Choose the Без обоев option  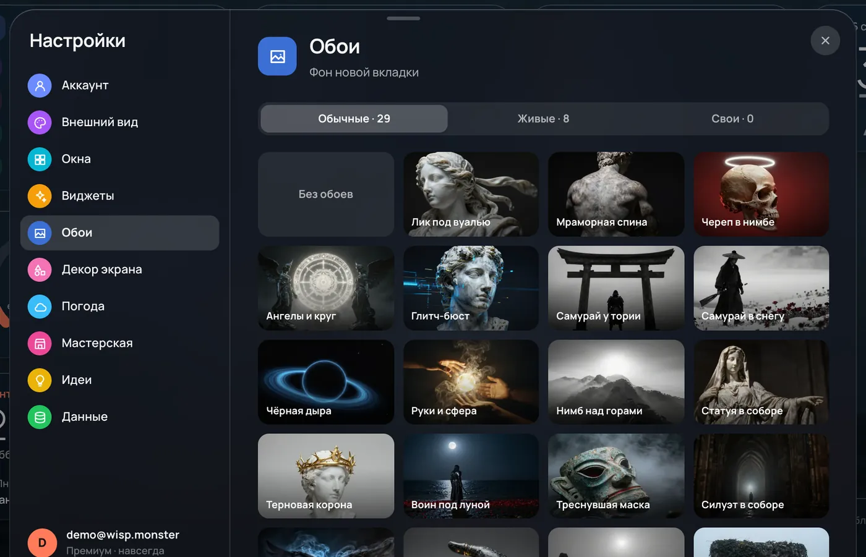point(326,194)
